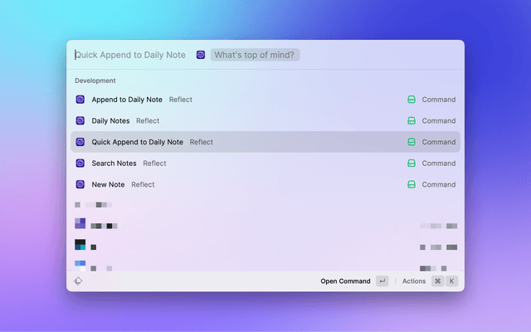Click the K key icon in footer

pos(452,281)
